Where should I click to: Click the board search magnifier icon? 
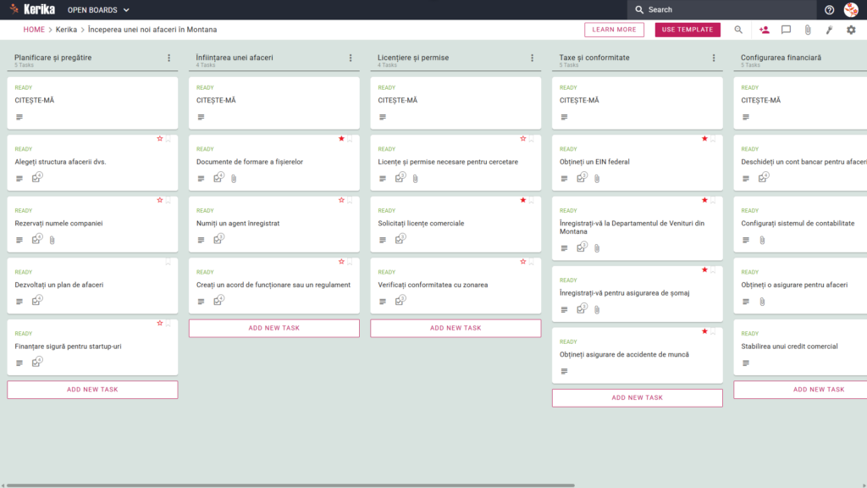click(738, 30)
